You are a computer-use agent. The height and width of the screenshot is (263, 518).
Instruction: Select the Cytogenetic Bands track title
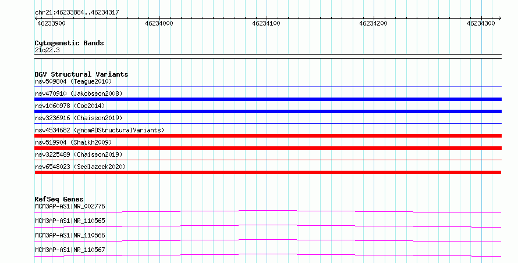[x=69, y=43]
